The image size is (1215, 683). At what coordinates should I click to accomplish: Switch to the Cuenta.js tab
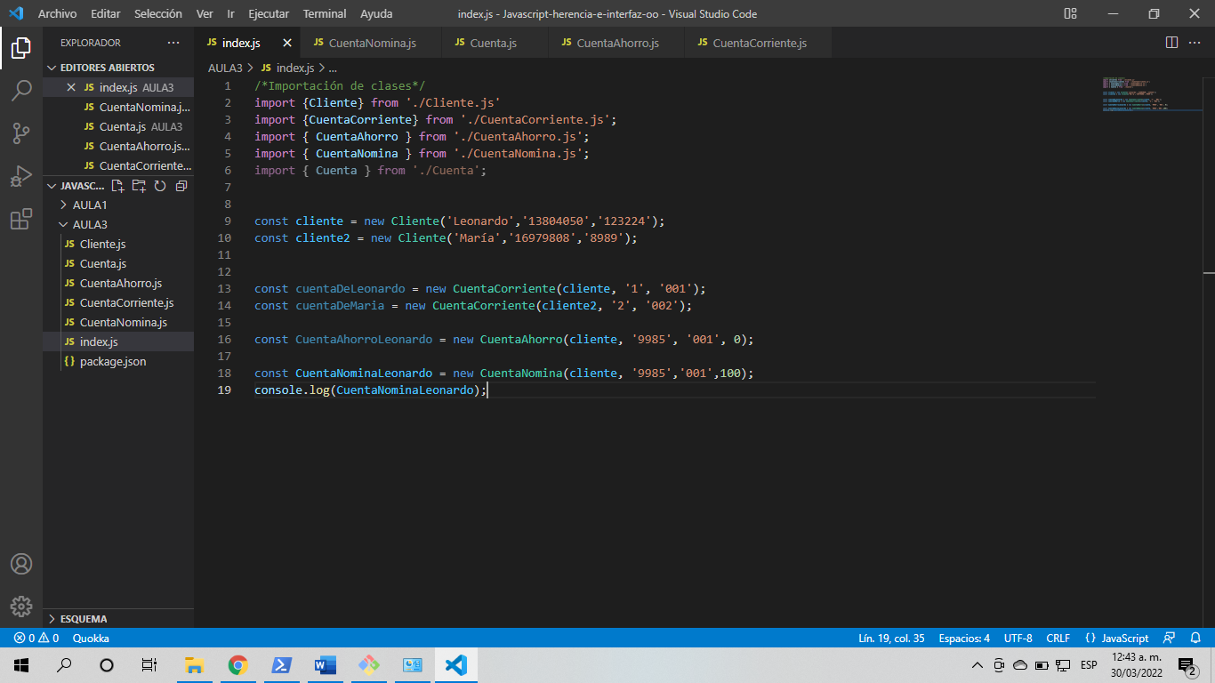click(493, 43)
